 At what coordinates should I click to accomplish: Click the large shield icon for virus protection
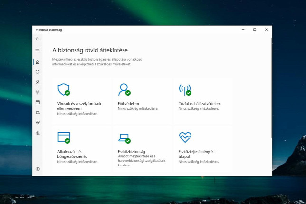[x=64, y=89]
